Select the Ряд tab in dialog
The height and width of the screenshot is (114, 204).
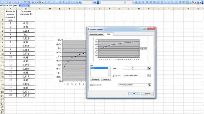pos(109,34)
